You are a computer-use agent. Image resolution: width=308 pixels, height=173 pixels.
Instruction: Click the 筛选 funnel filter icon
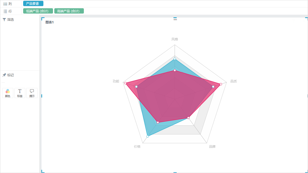click(4, 19)
